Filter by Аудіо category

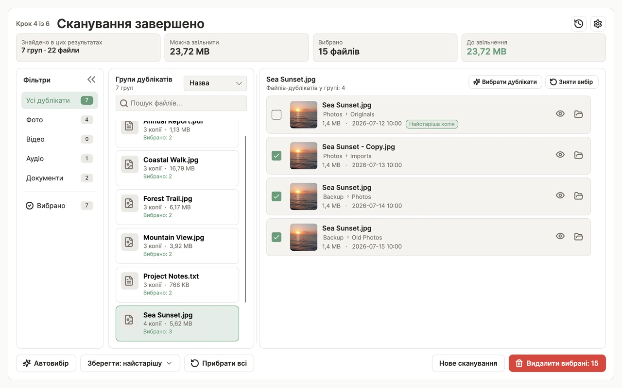pyautogui.click(x=60, y=159)
